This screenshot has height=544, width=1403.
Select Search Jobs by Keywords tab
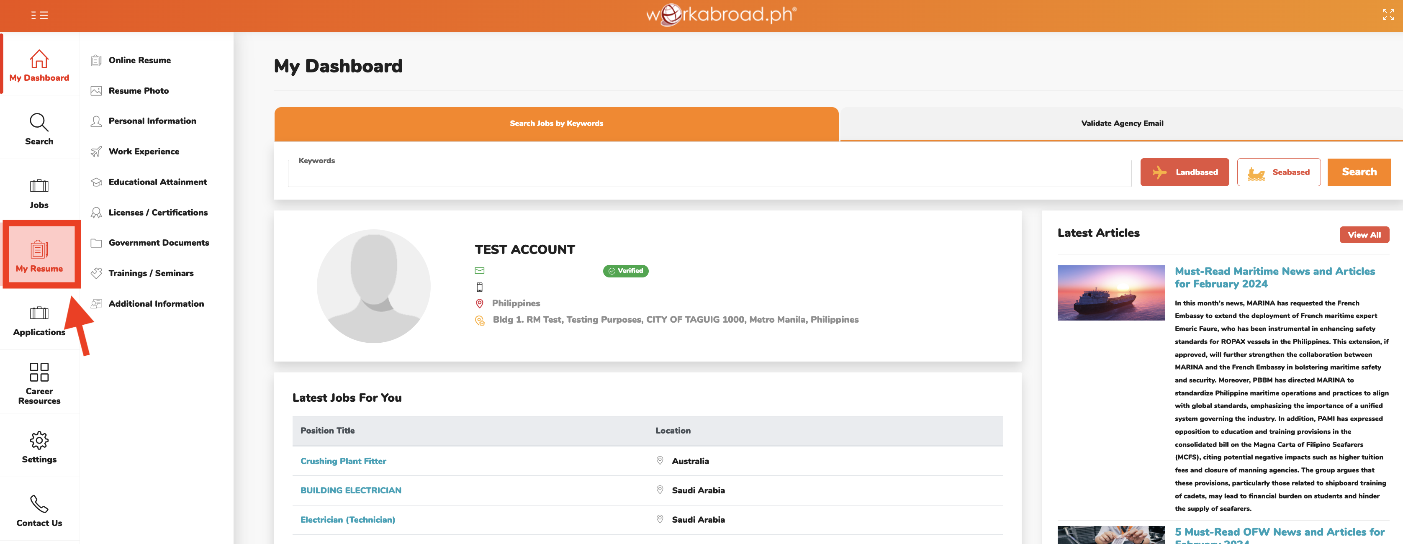click(555, 123)
